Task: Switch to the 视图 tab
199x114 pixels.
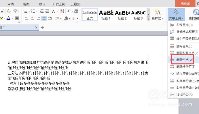Action: (26, 4)
